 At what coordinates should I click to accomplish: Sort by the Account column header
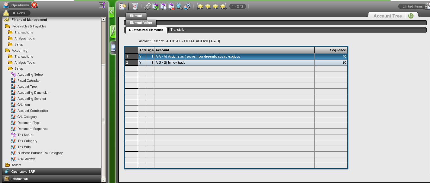(234, 50)
